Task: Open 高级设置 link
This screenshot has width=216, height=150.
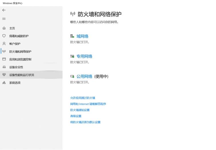Action: tap(76, 116)
